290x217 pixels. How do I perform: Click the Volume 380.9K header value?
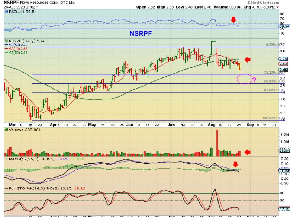(228, 7)
